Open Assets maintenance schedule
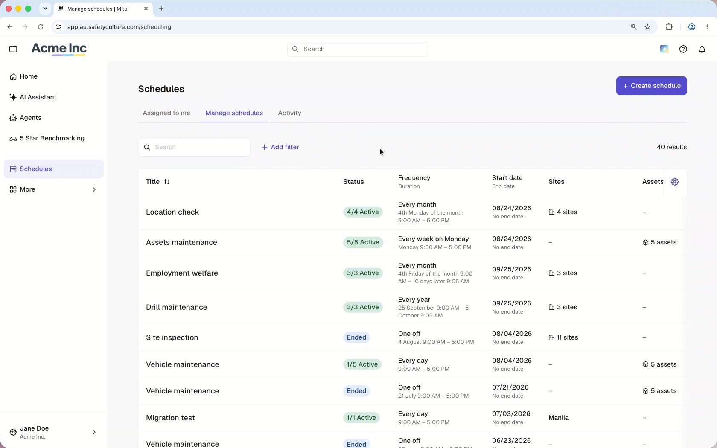717x448 pixels. 181,242
